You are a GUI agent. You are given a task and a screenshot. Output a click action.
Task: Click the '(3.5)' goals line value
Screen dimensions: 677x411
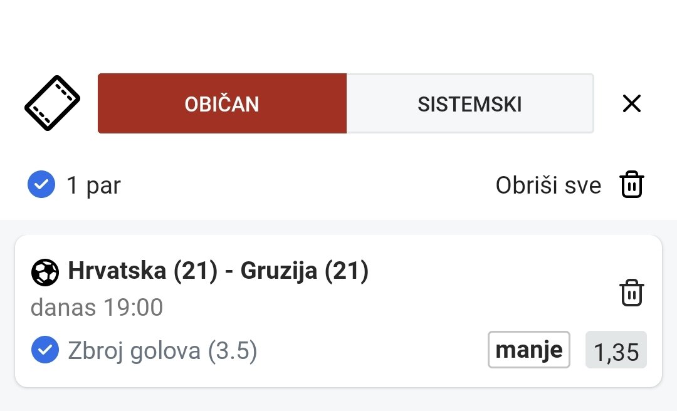click(233, 350)
